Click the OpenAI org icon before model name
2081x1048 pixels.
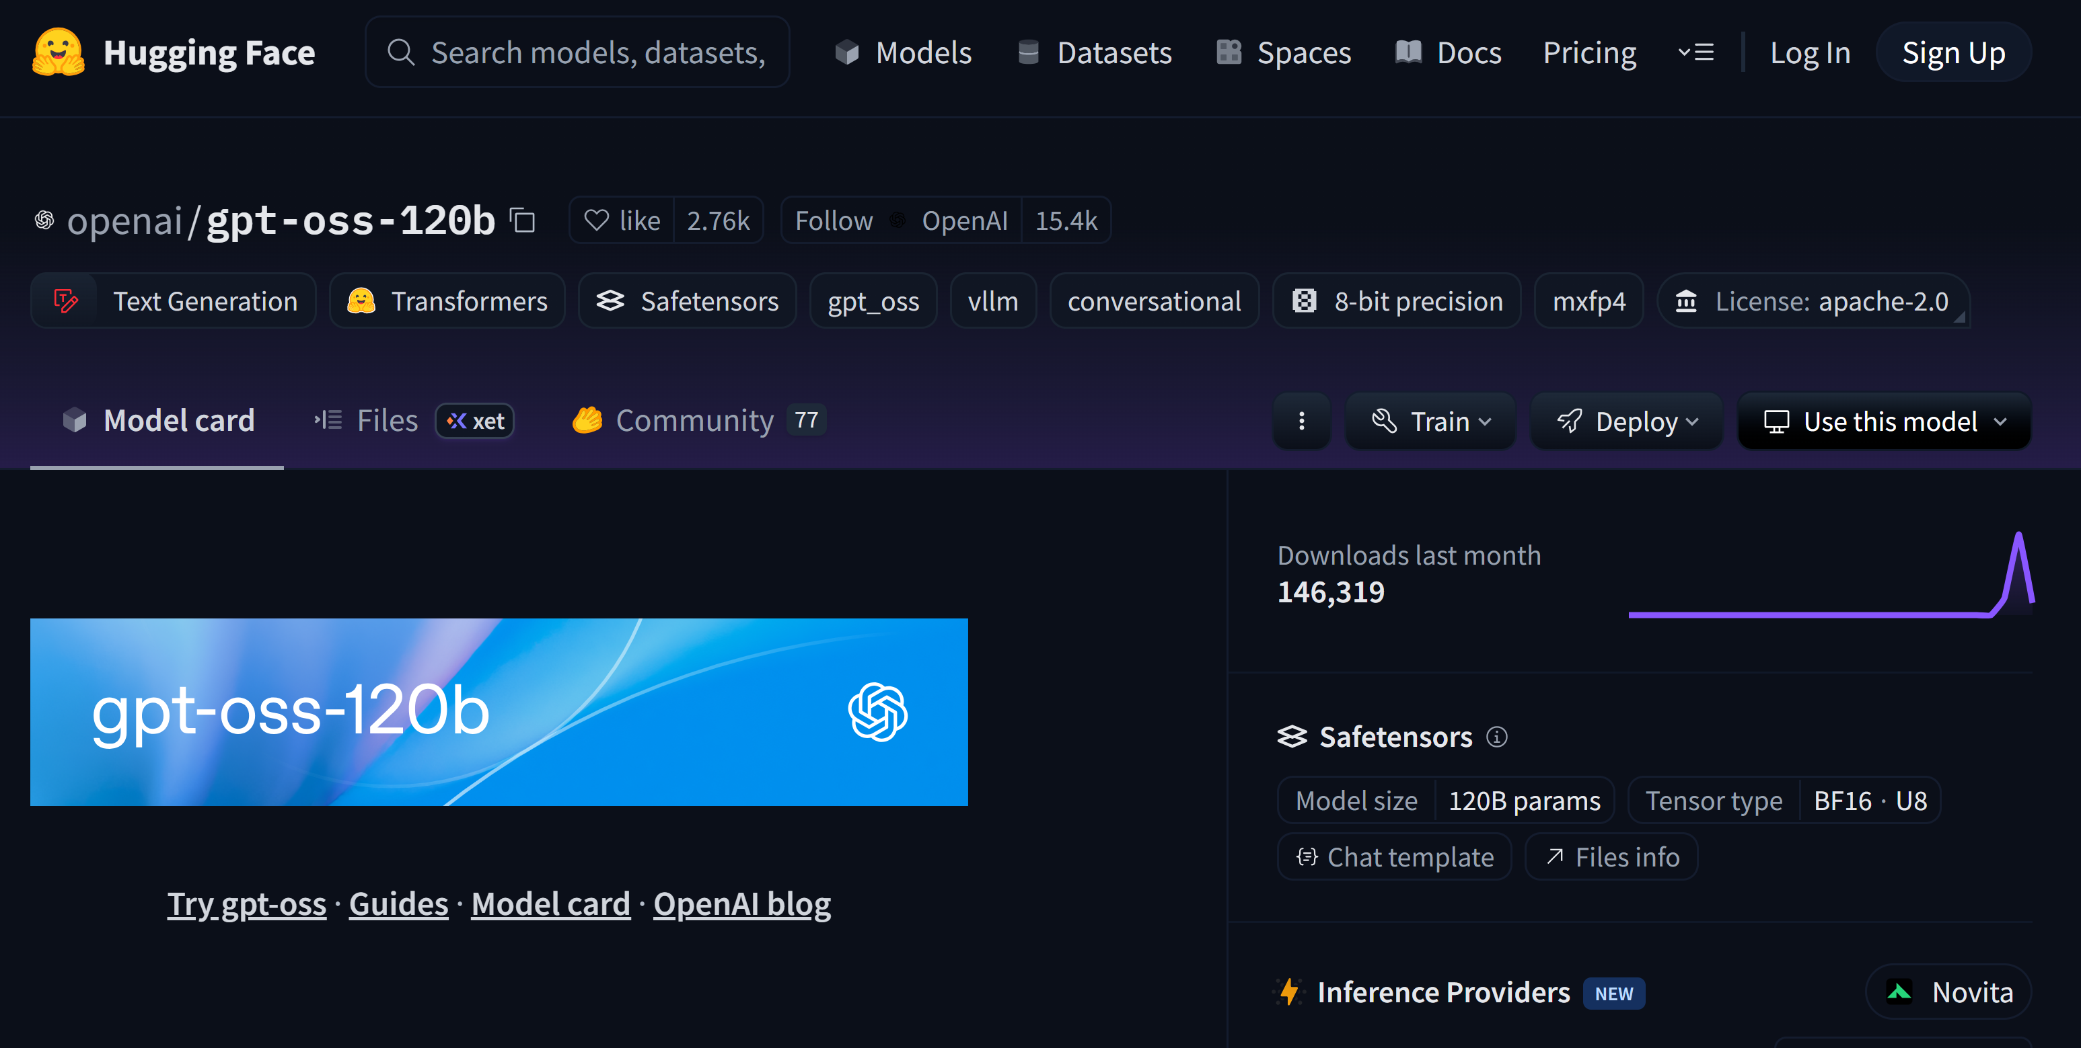coord(44,220)
